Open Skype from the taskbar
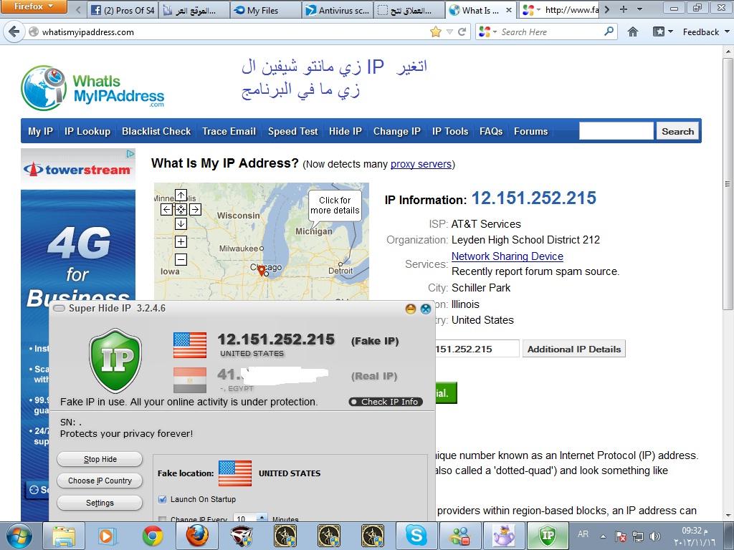 pos(416,536)
